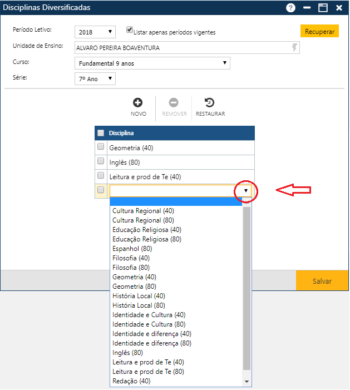Screen dimensions: 350x390
Task: Click the dropdown list scrollbar down arrow
Action: coord(247,382)
